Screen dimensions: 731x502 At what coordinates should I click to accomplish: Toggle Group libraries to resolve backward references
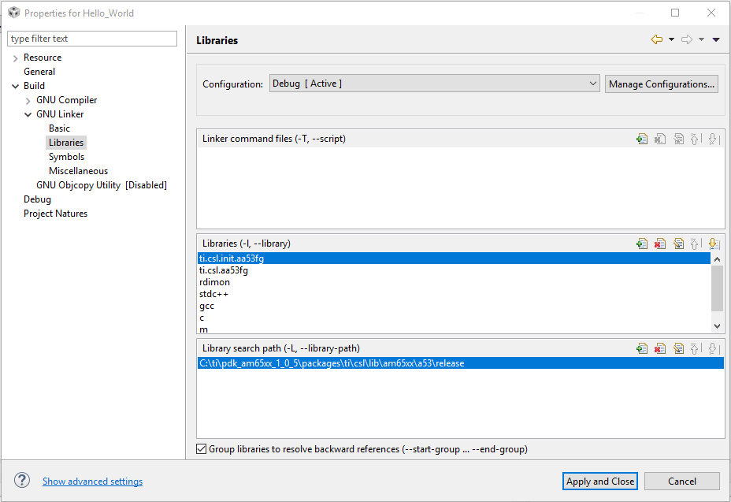202,449
